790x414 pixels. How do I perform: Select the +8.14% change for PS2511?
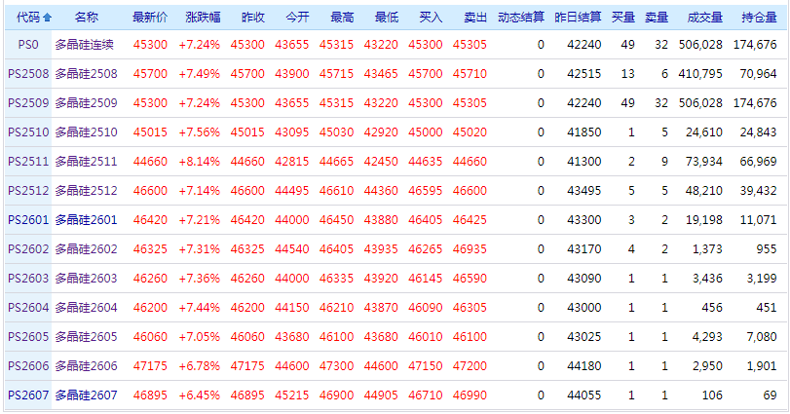(200, 161)
